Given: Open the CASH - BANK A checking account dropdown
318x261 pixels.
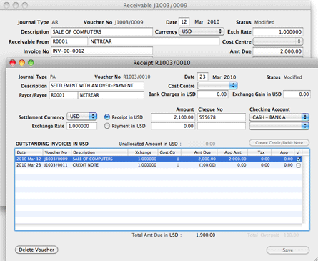Looking at the screenshot, I should (279, 117).
